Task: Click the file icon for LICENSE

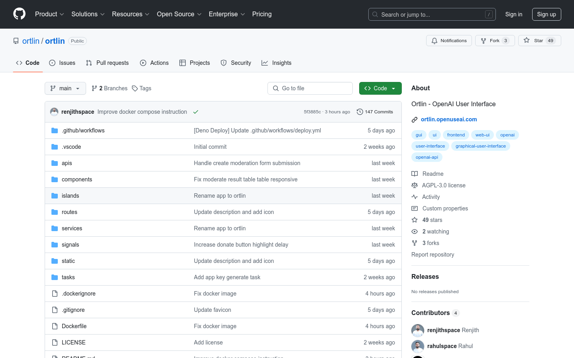Action: tap(55, 342)
